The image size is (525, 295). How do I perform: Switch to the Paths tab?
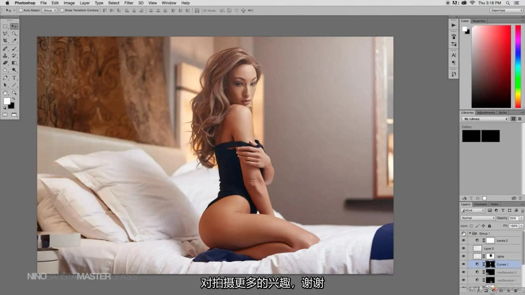(x=494, y=204)
